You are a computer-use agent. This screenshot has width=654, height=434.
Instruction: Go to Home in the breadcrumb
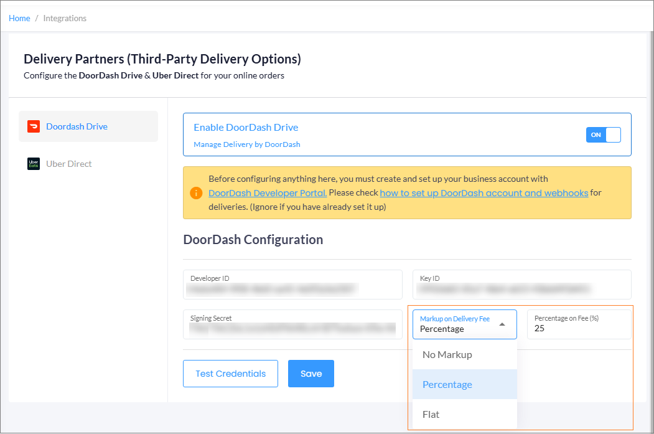(19, 18)
